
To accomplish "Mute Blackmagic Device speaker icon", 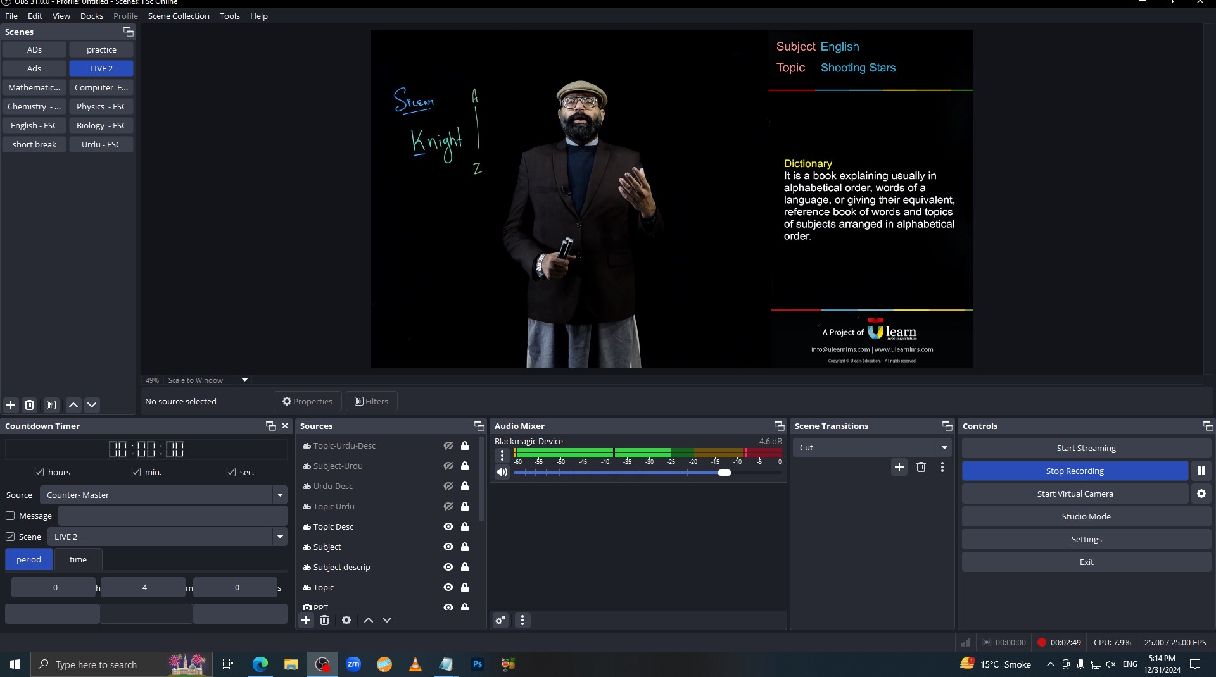I will coord(502,472).
